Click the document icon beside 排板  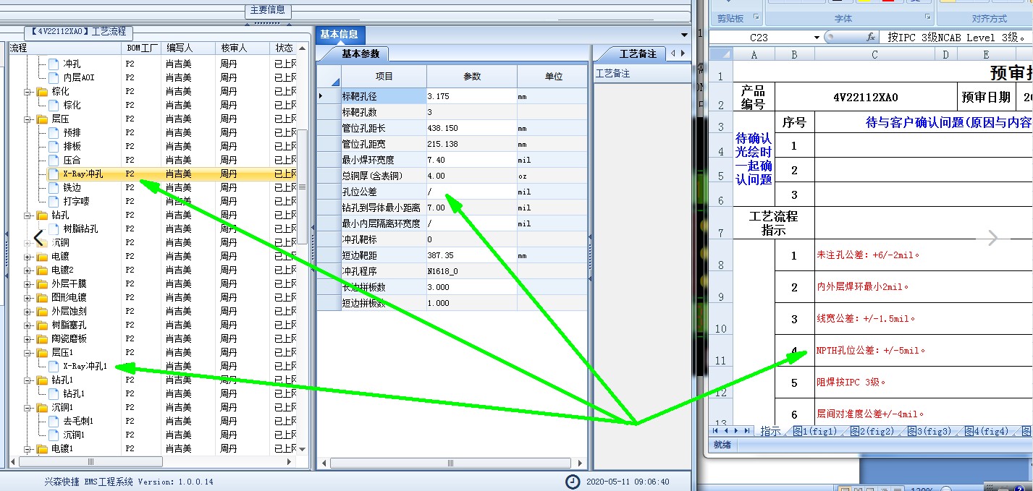click(x=53, y=146)
